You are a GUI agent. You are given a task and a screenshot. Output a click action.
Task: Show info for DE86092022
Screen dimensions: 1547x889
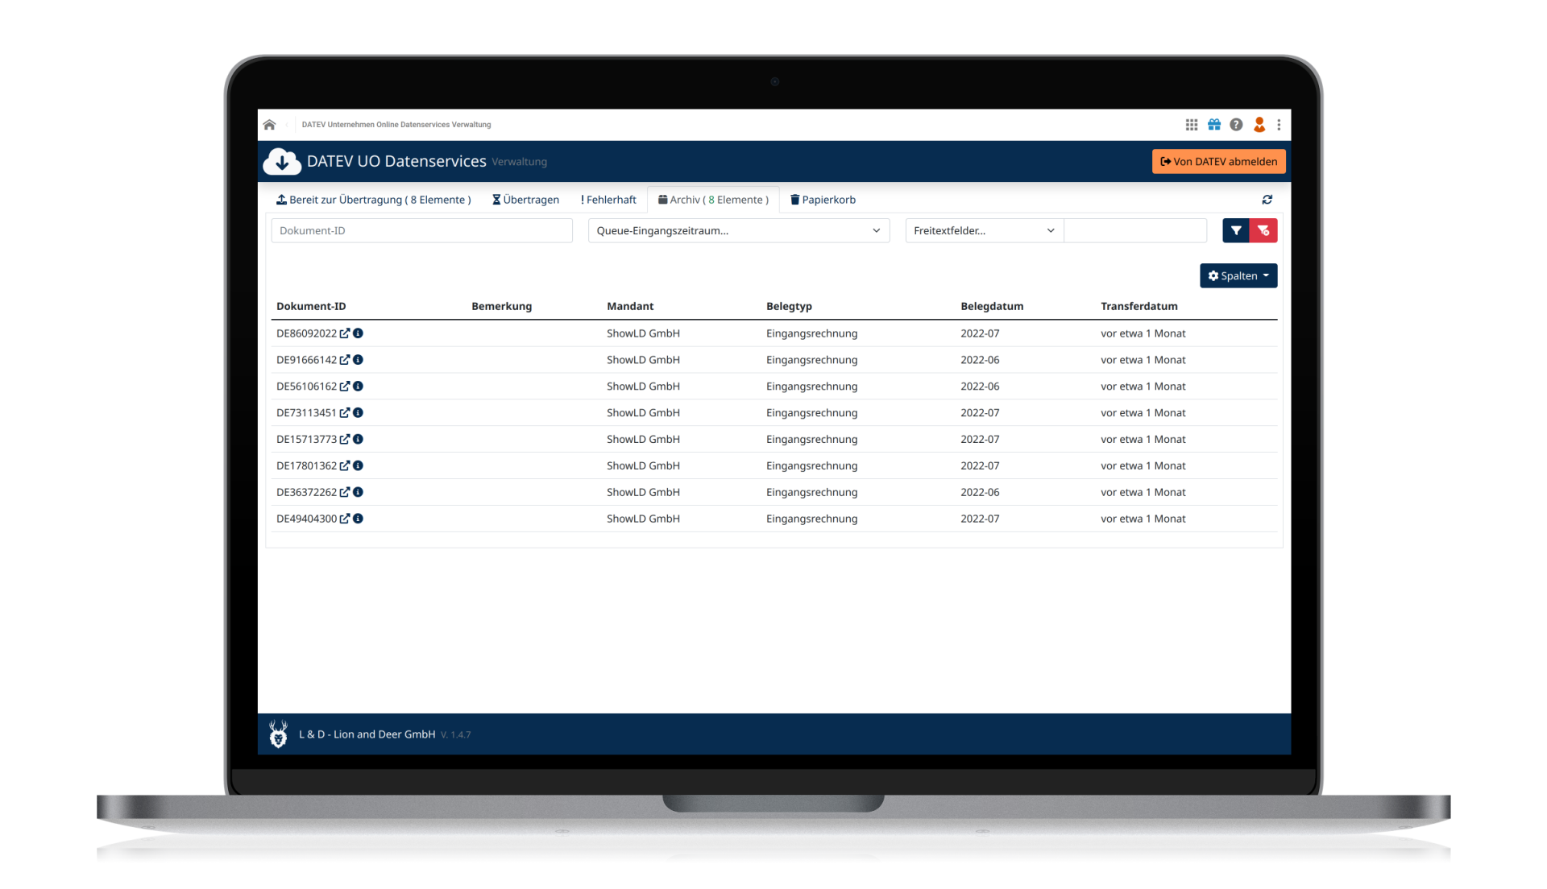tap(359, 333)
